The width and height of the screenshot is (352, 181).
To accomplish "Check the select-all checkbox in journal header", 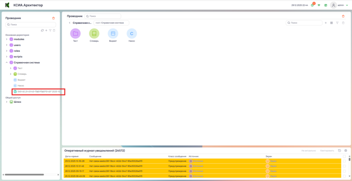I will point(344,156).
